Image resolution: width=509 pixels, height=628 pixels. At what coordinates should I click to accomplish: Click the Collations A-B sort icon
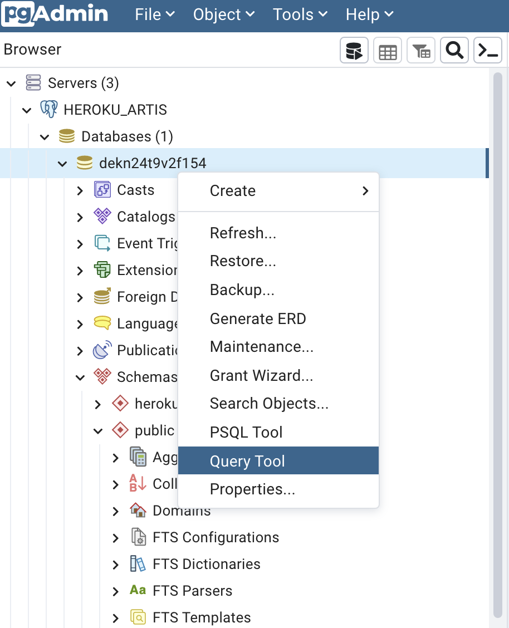(138, 483)
